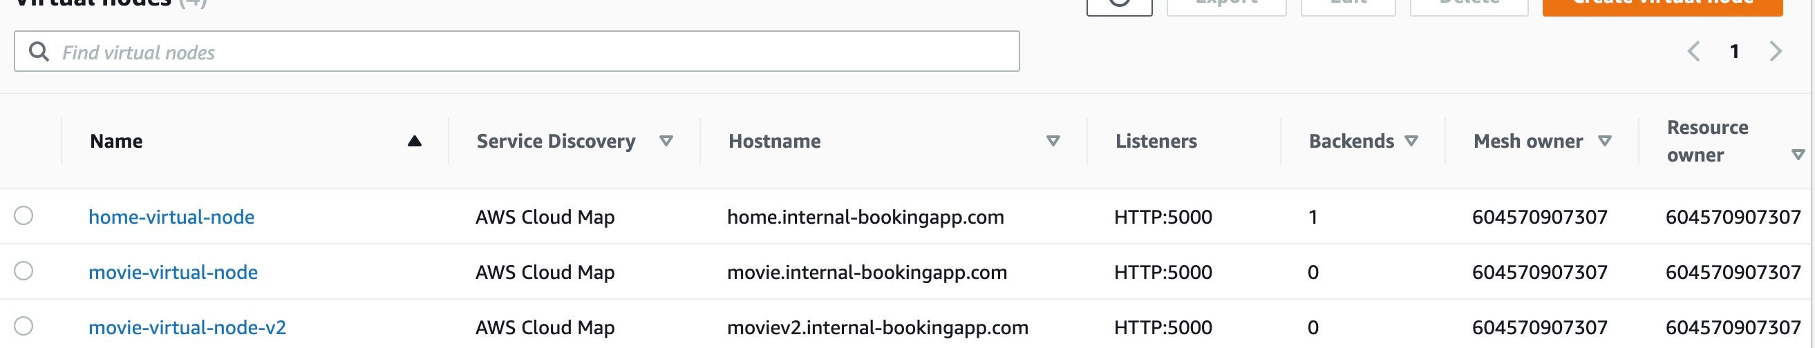Sort by the Service Discovery column arrow

click(x=666, y=141)
